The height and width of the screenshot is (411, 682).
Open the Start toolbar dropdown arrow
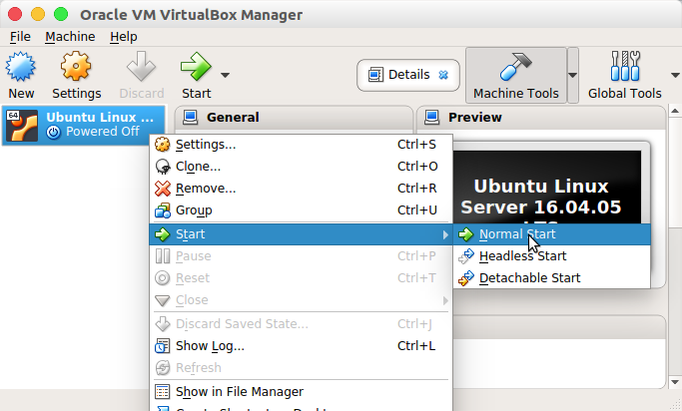[x=225, y=75]
